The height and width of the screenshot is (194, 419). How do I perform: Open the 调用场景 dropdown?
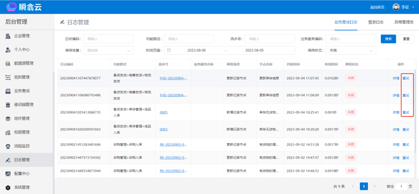click(108, 50)
